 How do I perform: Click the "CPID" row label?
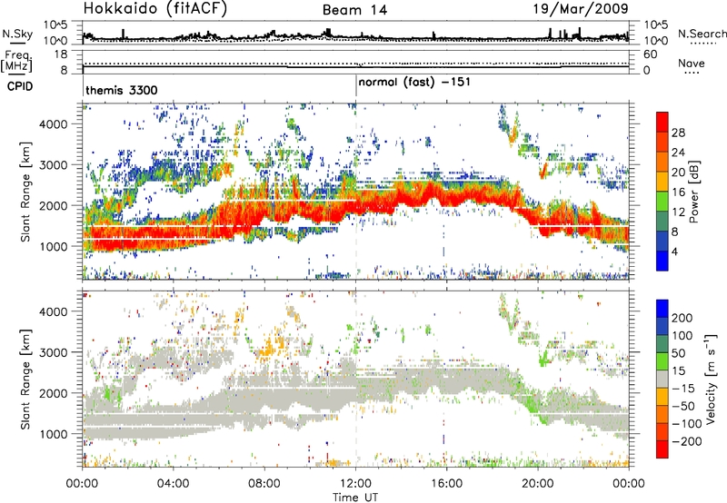[20, 86]
